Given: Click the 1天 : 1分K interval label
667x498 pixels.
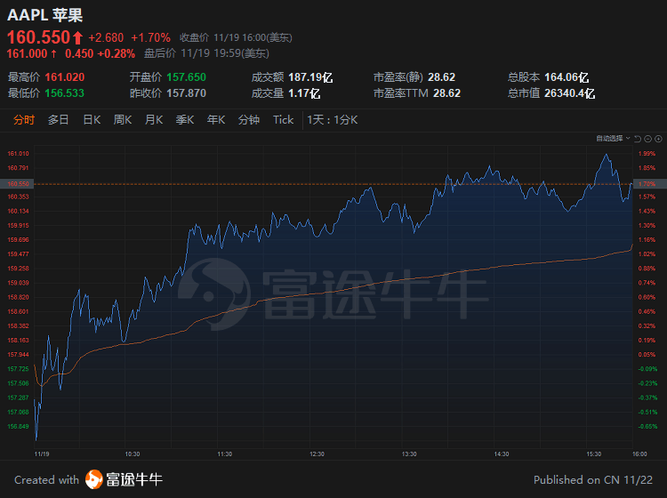Looking at the screenshot, I should 333,120.
